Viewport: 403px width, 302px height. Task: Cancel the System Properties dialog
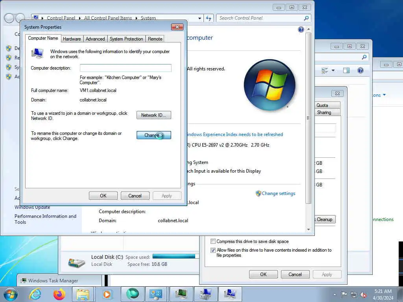pyautogui.click(x=135, y=196)
